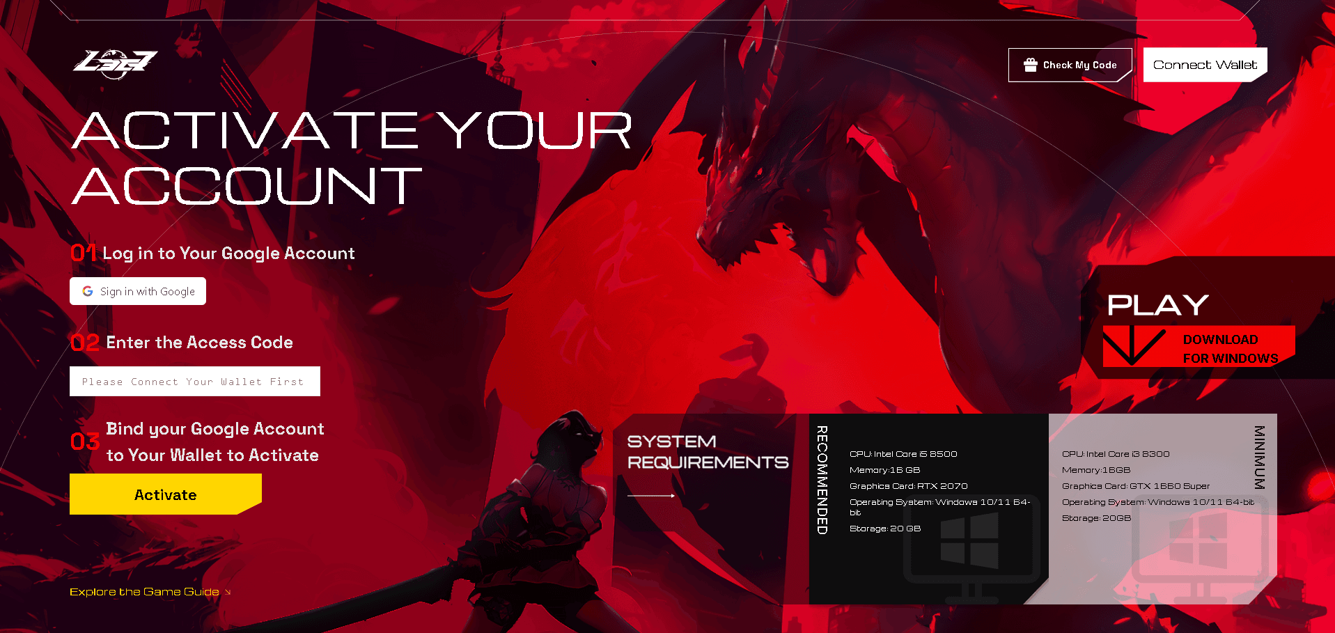Click the gift icon beside Check My Code
1335x633 pixels.
click(x=1030, y=65)
